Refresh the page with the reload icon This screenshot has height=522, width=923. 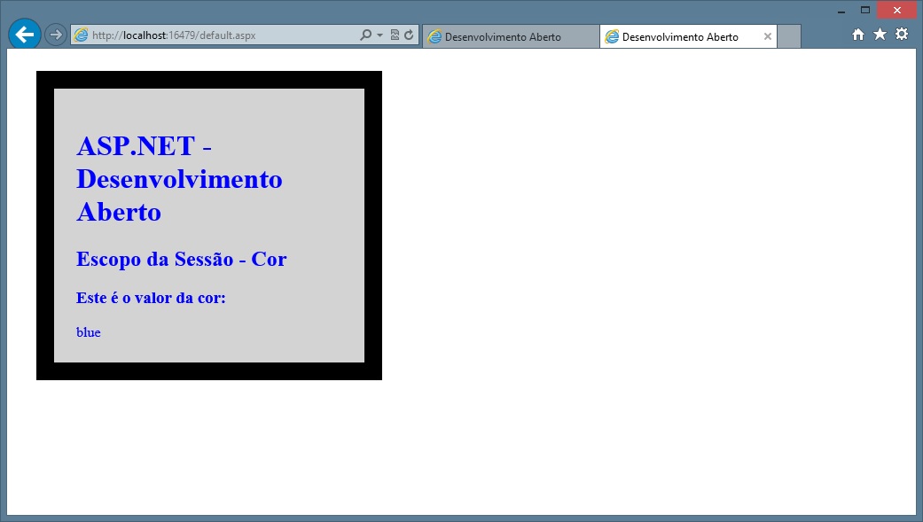click(409, 35)
